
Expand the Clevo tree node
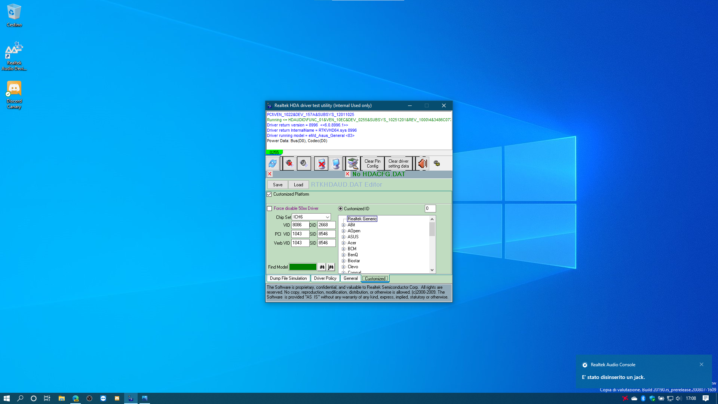(x=344, y=267)
